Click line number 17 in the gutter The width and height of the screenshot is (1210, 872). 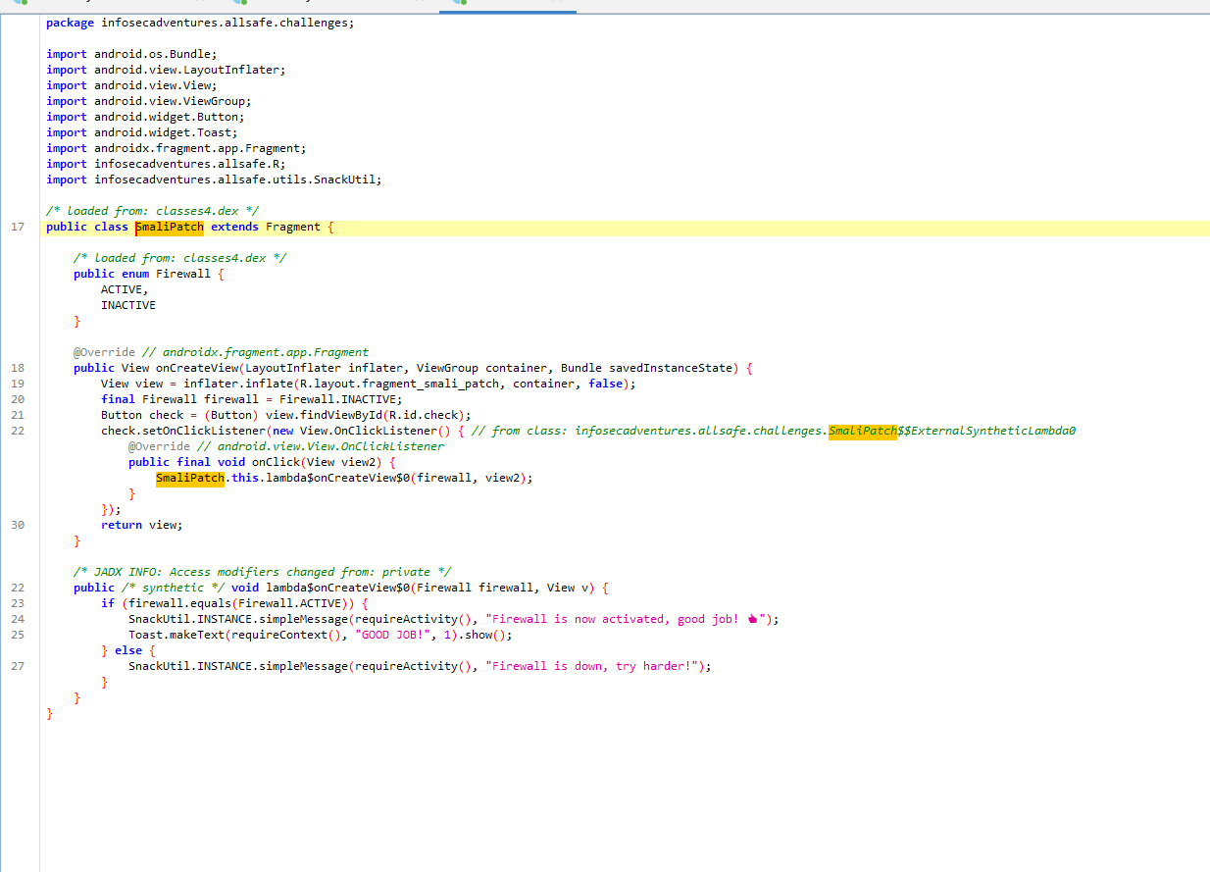[x=18, y=227]
